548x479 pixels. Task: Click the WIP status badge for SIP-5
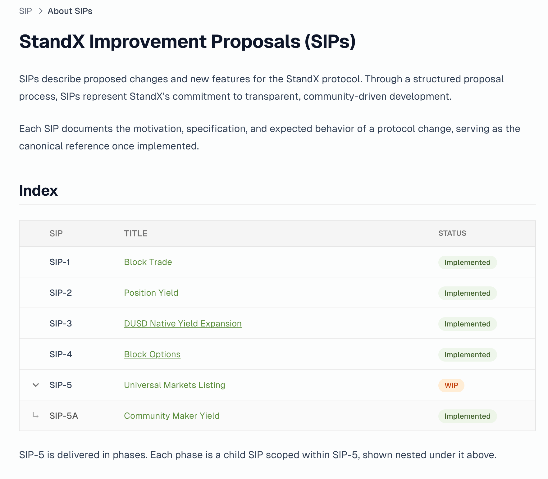click(x=451, y=385)
